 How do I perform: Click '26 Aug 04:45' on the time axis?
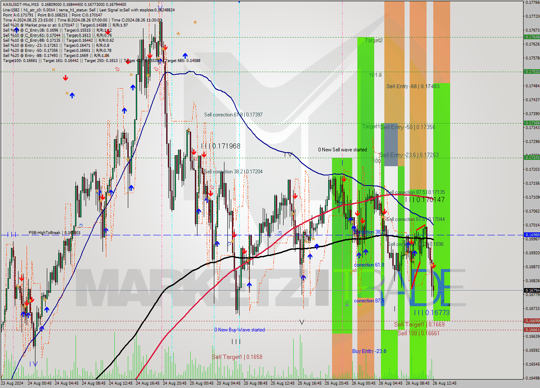click(x=391, y=383)
